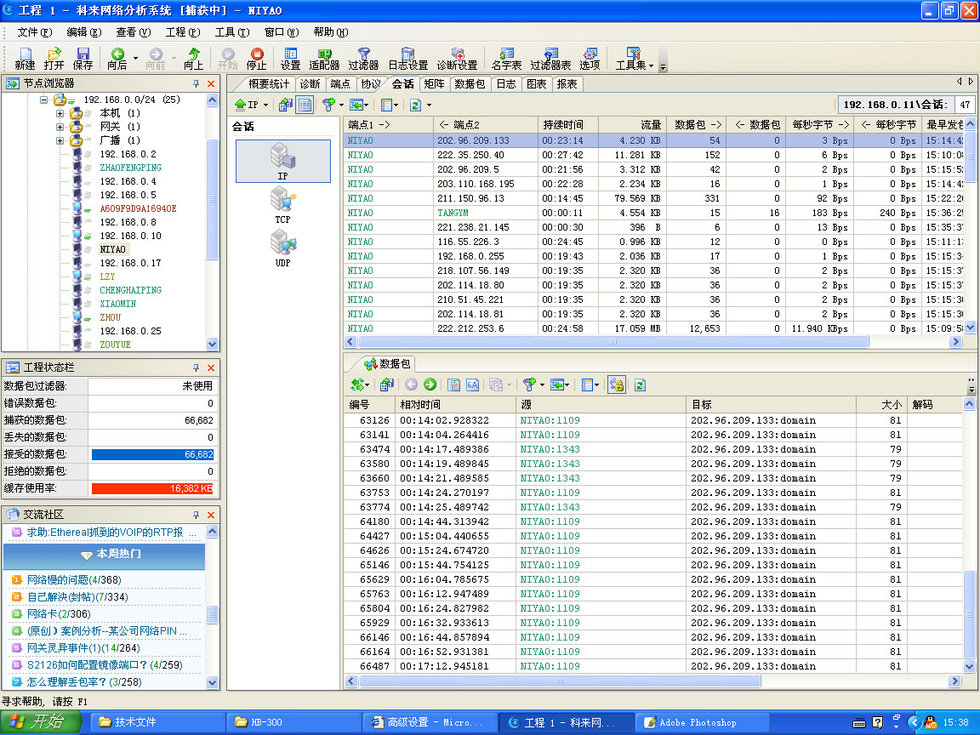This screenshot has width=980, height=735.
Task: Open 诊断设置 (Diagnosis settings) from toolbar
Action: [457, 58]
